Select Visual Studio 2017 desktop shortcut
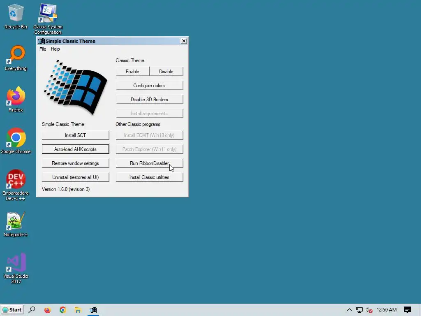This screenshot has width=421, height=316. click(x=16, y=268)
